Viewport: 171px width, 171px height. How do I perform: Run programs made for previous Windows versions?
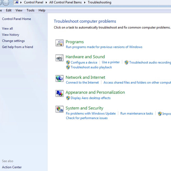[x=104, y=47]
